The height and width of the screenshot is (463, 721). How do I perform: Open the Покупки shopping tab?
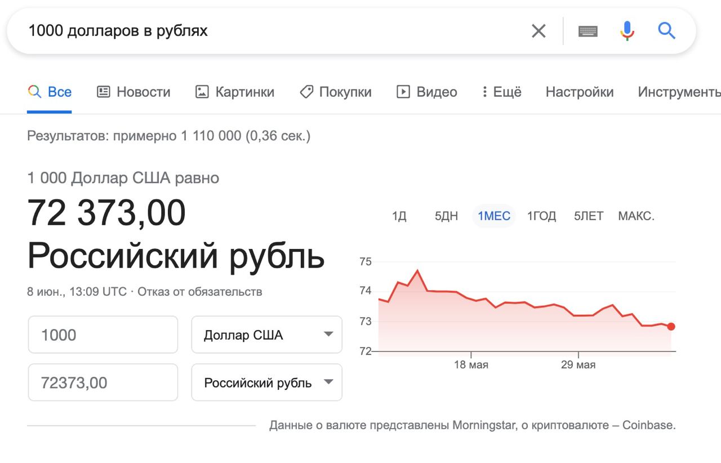click(335, 92)
